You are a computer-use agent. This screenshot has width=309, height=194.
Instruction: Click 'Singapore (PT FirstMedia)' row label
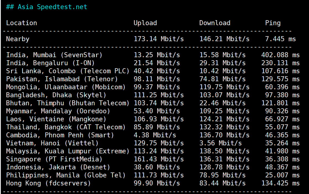coord(54,159)
